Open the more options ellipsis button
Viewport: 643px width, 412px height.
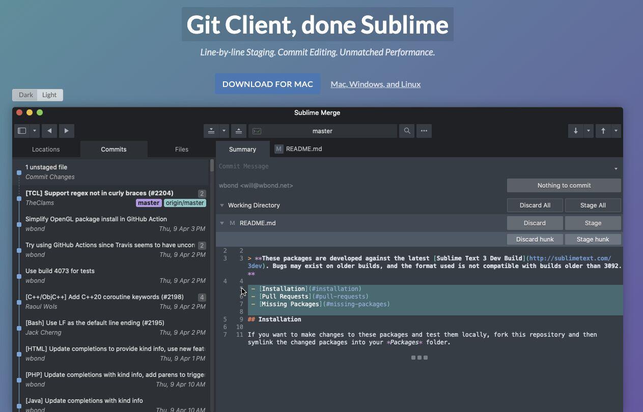click(424, 131)
